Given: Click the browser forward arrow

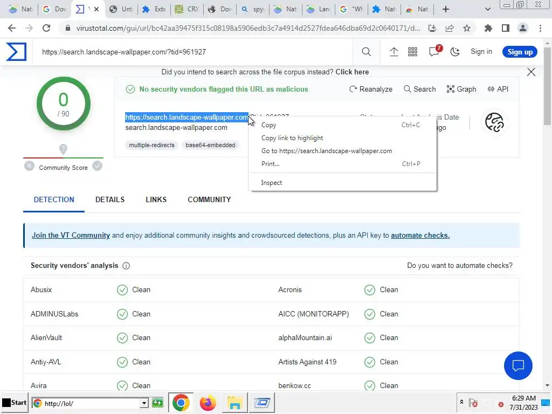Looking at the screenshot, I should point(29,28).
